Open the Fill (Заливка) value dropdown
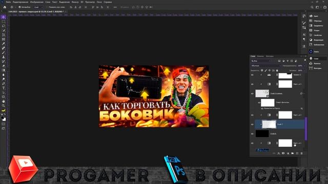Viewport: 328px width, 184px height. 304,71
